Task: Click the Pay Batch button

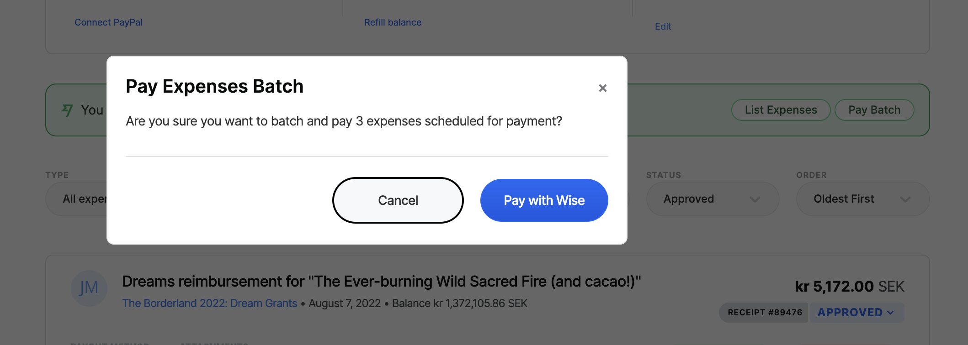Action: 874,110
